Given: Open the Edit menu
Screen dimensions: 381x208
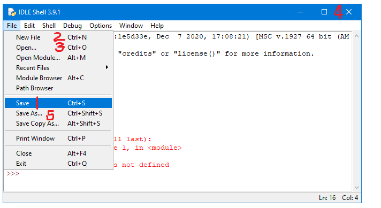Looking at the screenshot, I should click(29, 26).
